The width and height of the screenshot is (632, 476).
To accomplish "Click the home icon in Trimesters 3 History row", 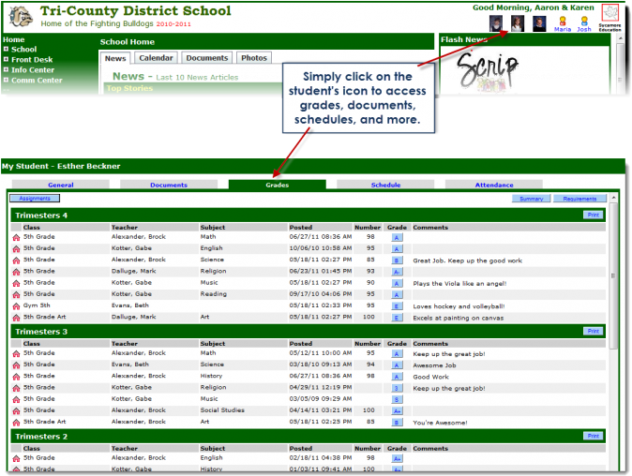I will pos(16,377).
